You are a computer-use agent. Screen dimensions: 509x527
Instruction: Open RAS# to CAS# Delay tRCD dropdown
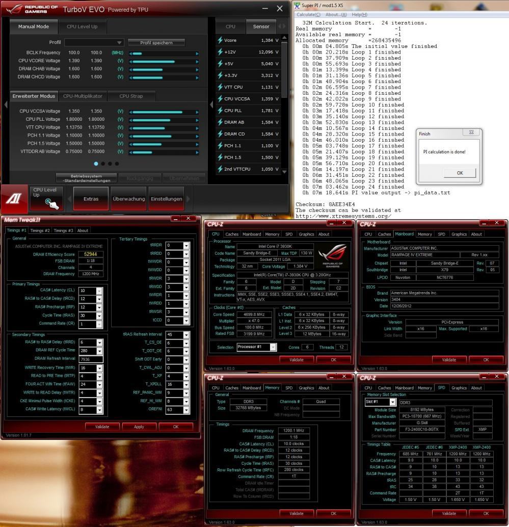(99, 299)
